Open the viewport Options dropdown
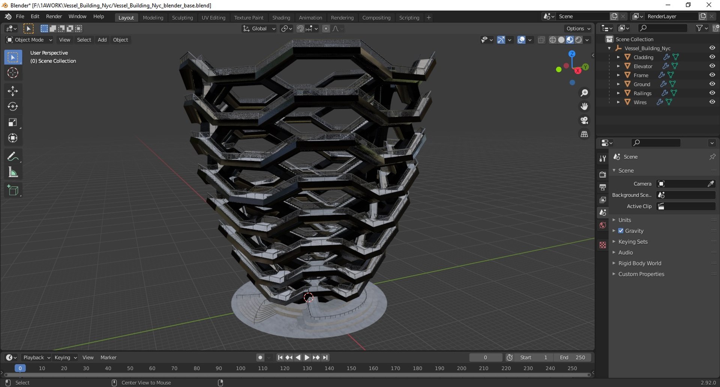This screenshot has width=720, height=387. pos(578,28)
